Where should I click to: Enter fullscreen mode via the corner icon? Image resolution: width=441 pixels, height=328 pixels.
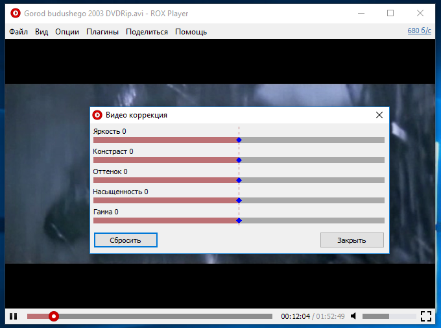(426, 316)
